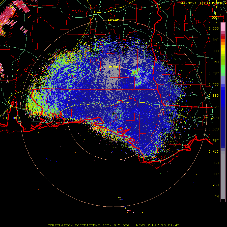Pick the dark red segment of the color bar

pyautogui.click(x=223, y=38)
